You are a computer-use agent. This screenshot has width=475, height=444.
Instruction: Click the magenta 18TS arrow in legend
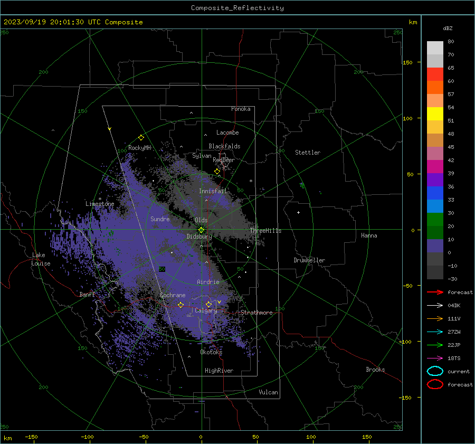(x=435, y=358)
